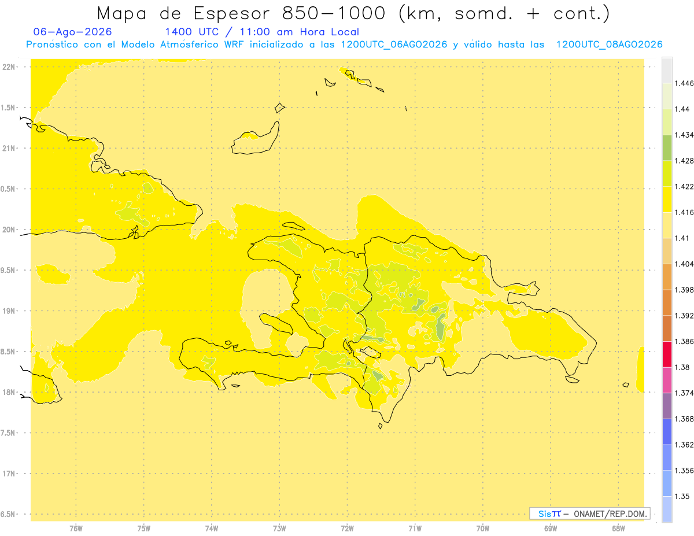Click the '8.5N' latitude label
The height and width of the screenshot is (536, 694).
pos(9,352)
